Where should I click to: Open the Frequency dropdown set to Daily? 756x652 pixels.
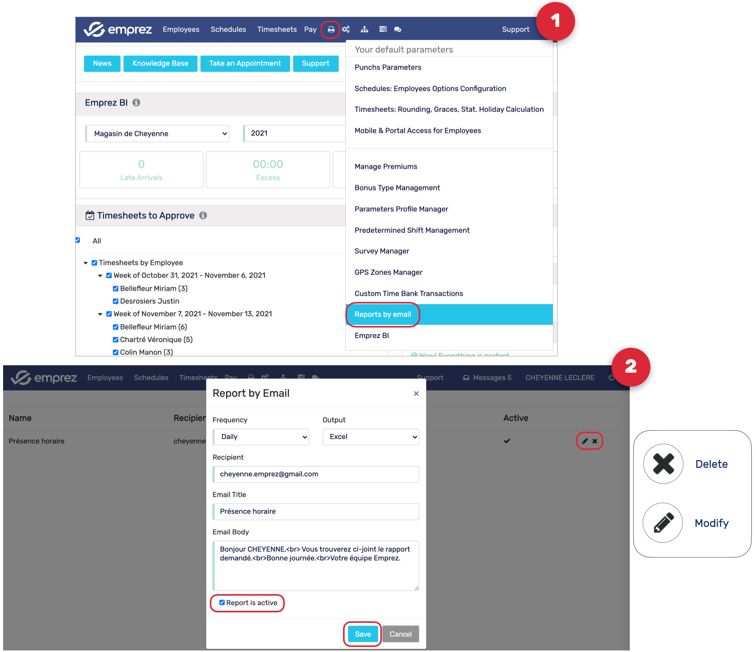(261, 437)
